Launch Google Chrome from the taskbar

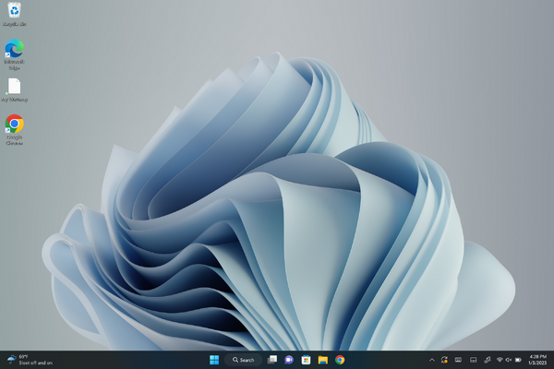340,360
